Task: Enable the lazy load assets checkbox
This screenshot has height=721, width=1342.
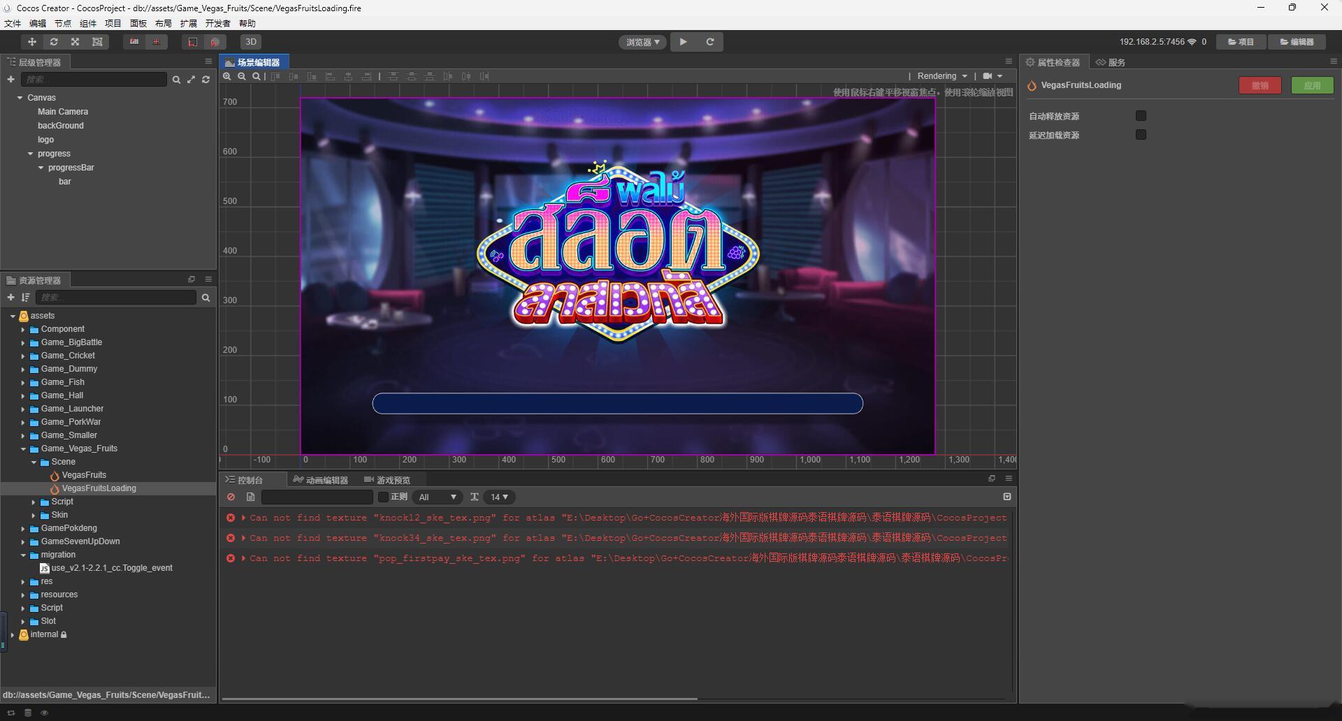Action: tap(1141, 135)
